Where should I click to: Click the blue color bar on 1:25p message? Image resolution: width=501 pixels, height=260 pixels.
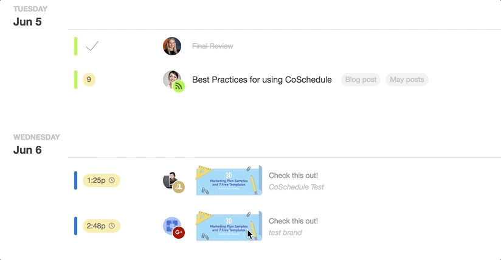76,180
